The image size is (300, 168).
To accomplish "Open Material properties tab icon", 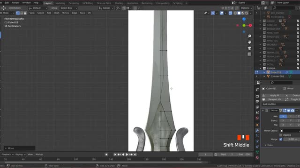I will [x=257, y=158].
